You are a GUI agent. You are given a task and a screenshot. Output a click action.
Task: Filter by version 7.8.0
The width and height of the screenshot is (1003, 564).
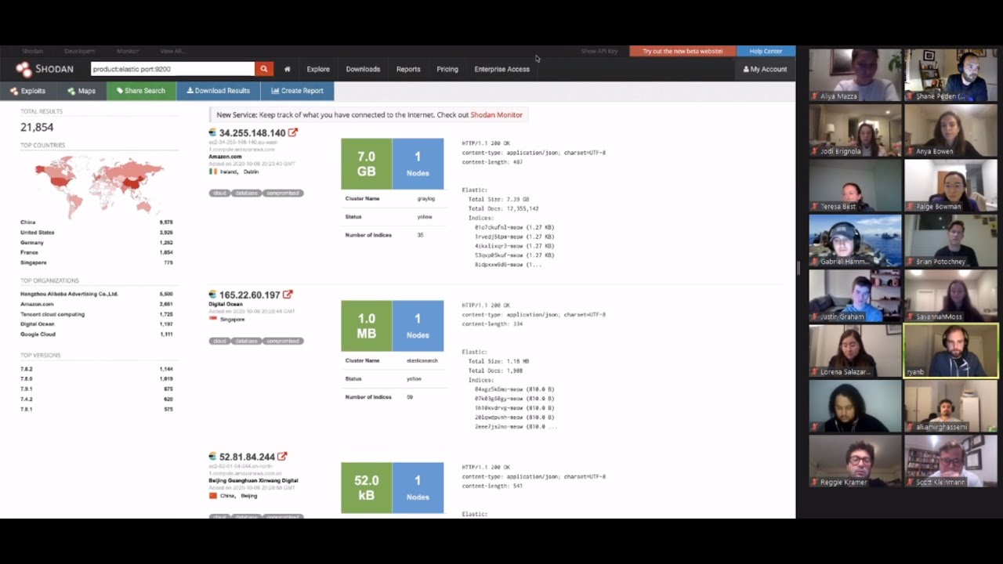pos(27,379)
